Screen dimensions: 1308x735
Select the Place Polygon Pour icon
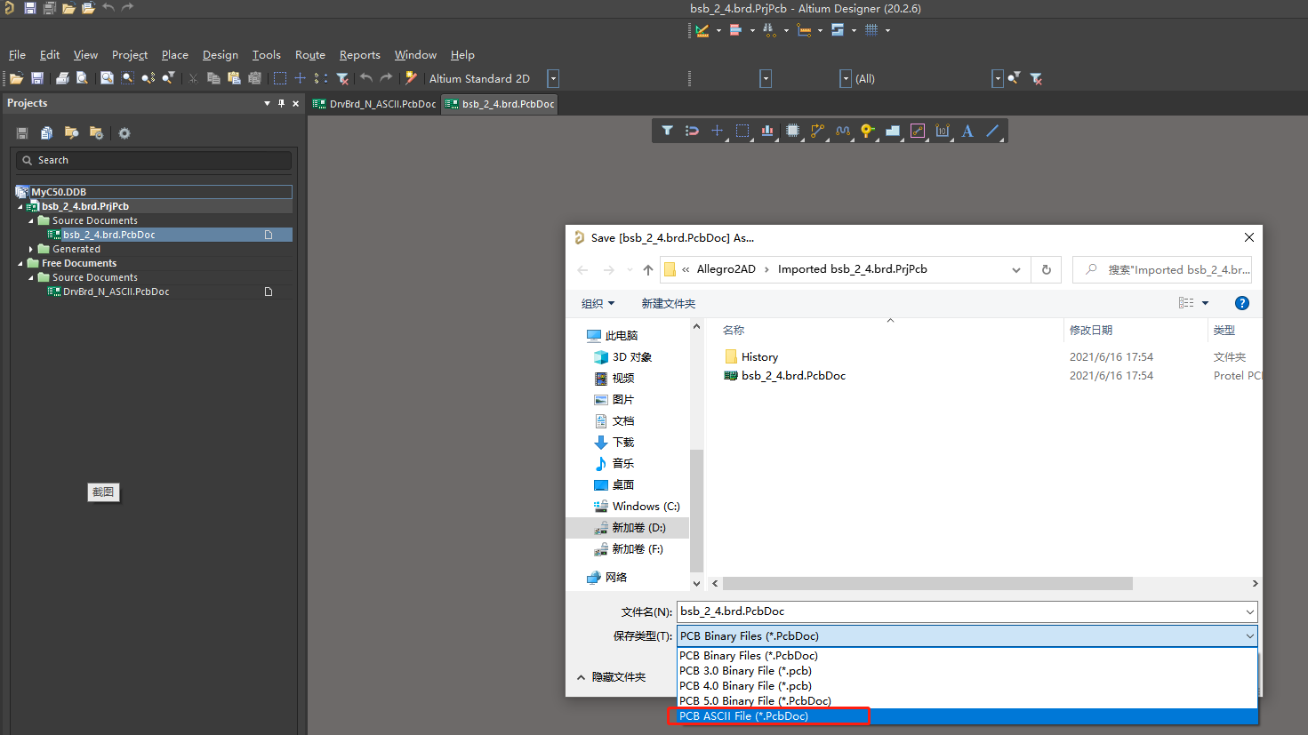point(893,131)
